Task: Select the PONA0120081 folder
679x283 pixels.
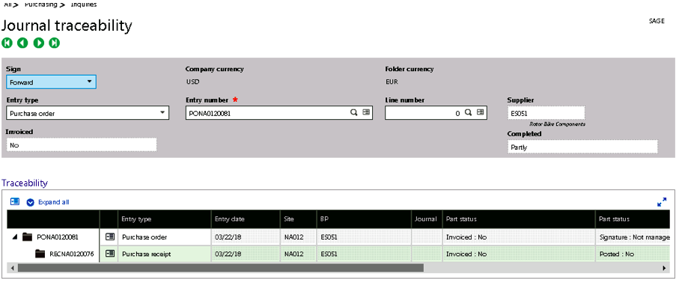Action: point(27,237)
